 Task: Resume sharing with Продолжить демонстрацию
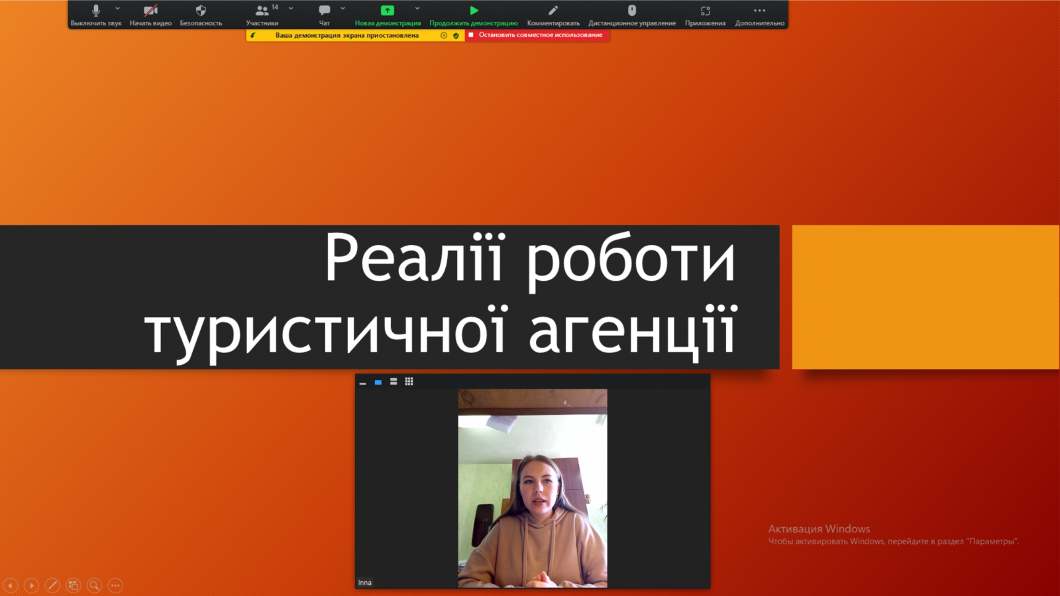(x=474, y=15)
